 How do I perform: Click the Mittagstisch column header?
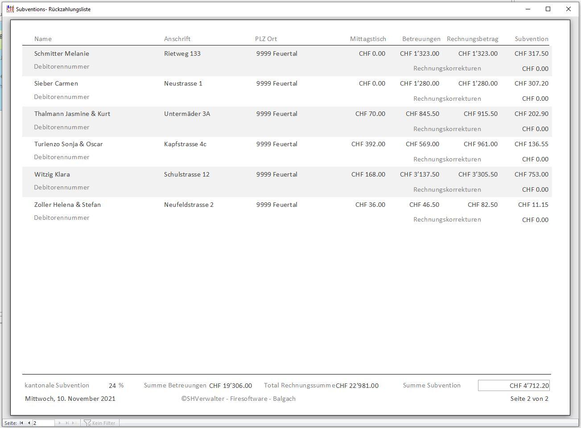tap(368, 39)
